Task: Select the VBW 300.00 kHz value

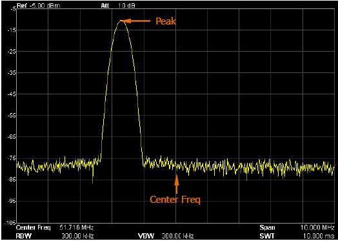Action: 177,236
